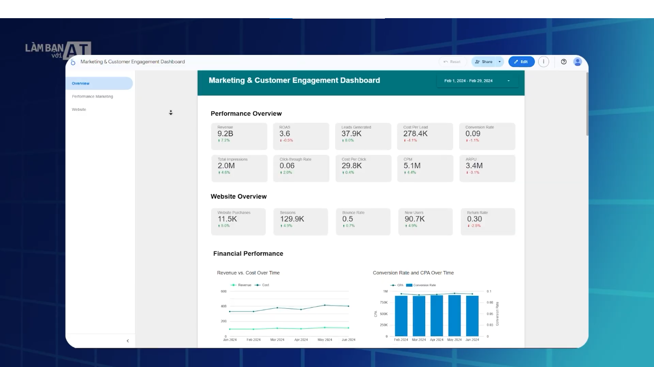
Task: Click the Reset button
Action: click(452, 62)
